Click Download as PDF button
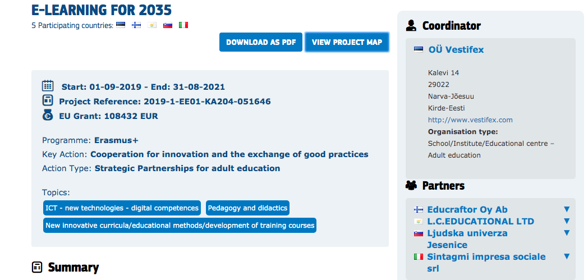This screenshot has width=588, height=280. (261, 42)
